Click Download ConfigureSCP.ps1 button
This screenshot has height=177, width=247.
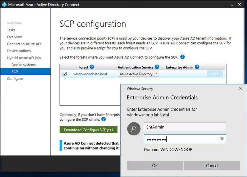pos(89,130)
